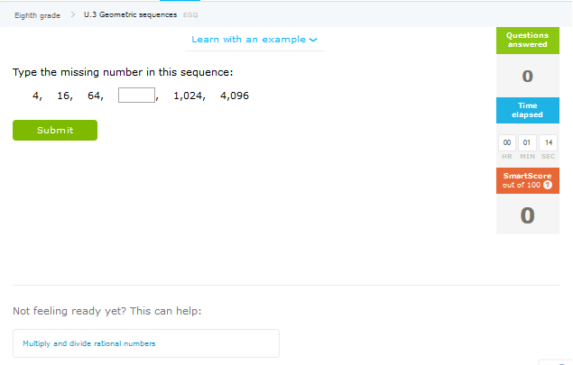Open Learn with an example link

coord(248,40)
